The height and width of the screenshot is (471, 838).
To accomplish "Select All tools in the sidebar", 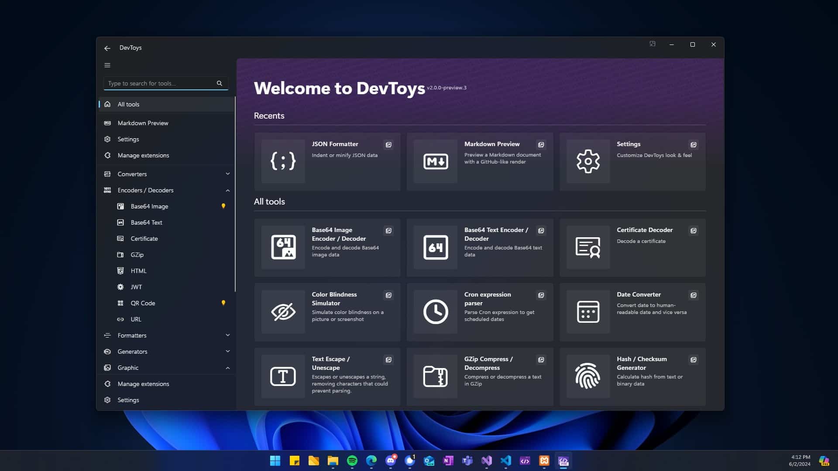I will pyautogui.click(x=128, y=104).
